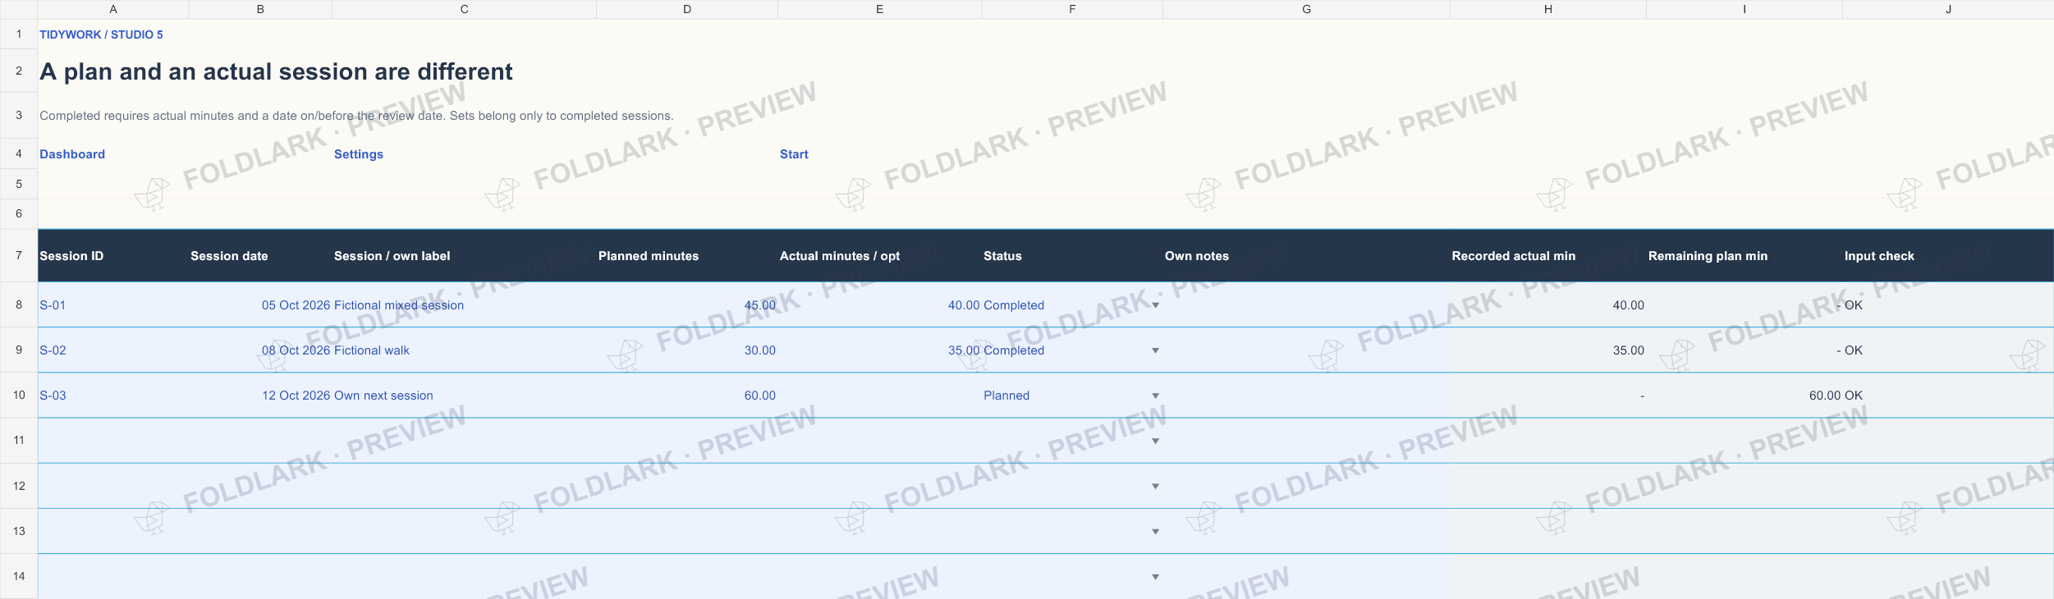Click the "08 Oct 2026" date cell

pos(260,350)
